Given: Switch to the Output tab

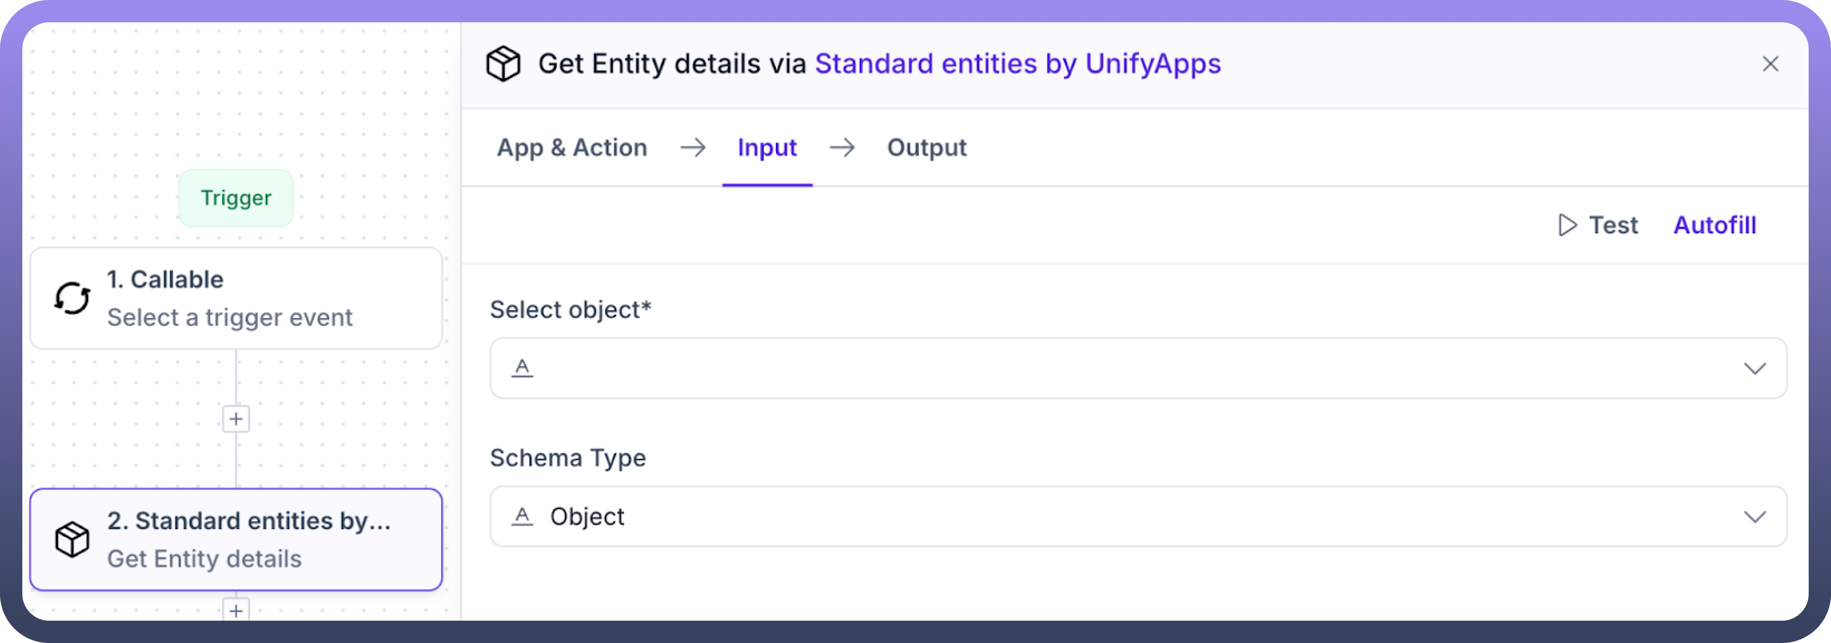Looking at the screenshot, I should [926, 148].
